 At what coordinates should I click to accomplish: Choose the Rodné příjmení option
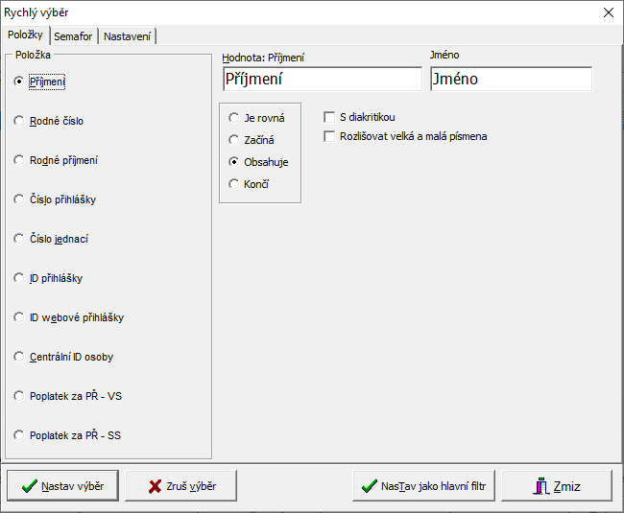pos(19,160)
